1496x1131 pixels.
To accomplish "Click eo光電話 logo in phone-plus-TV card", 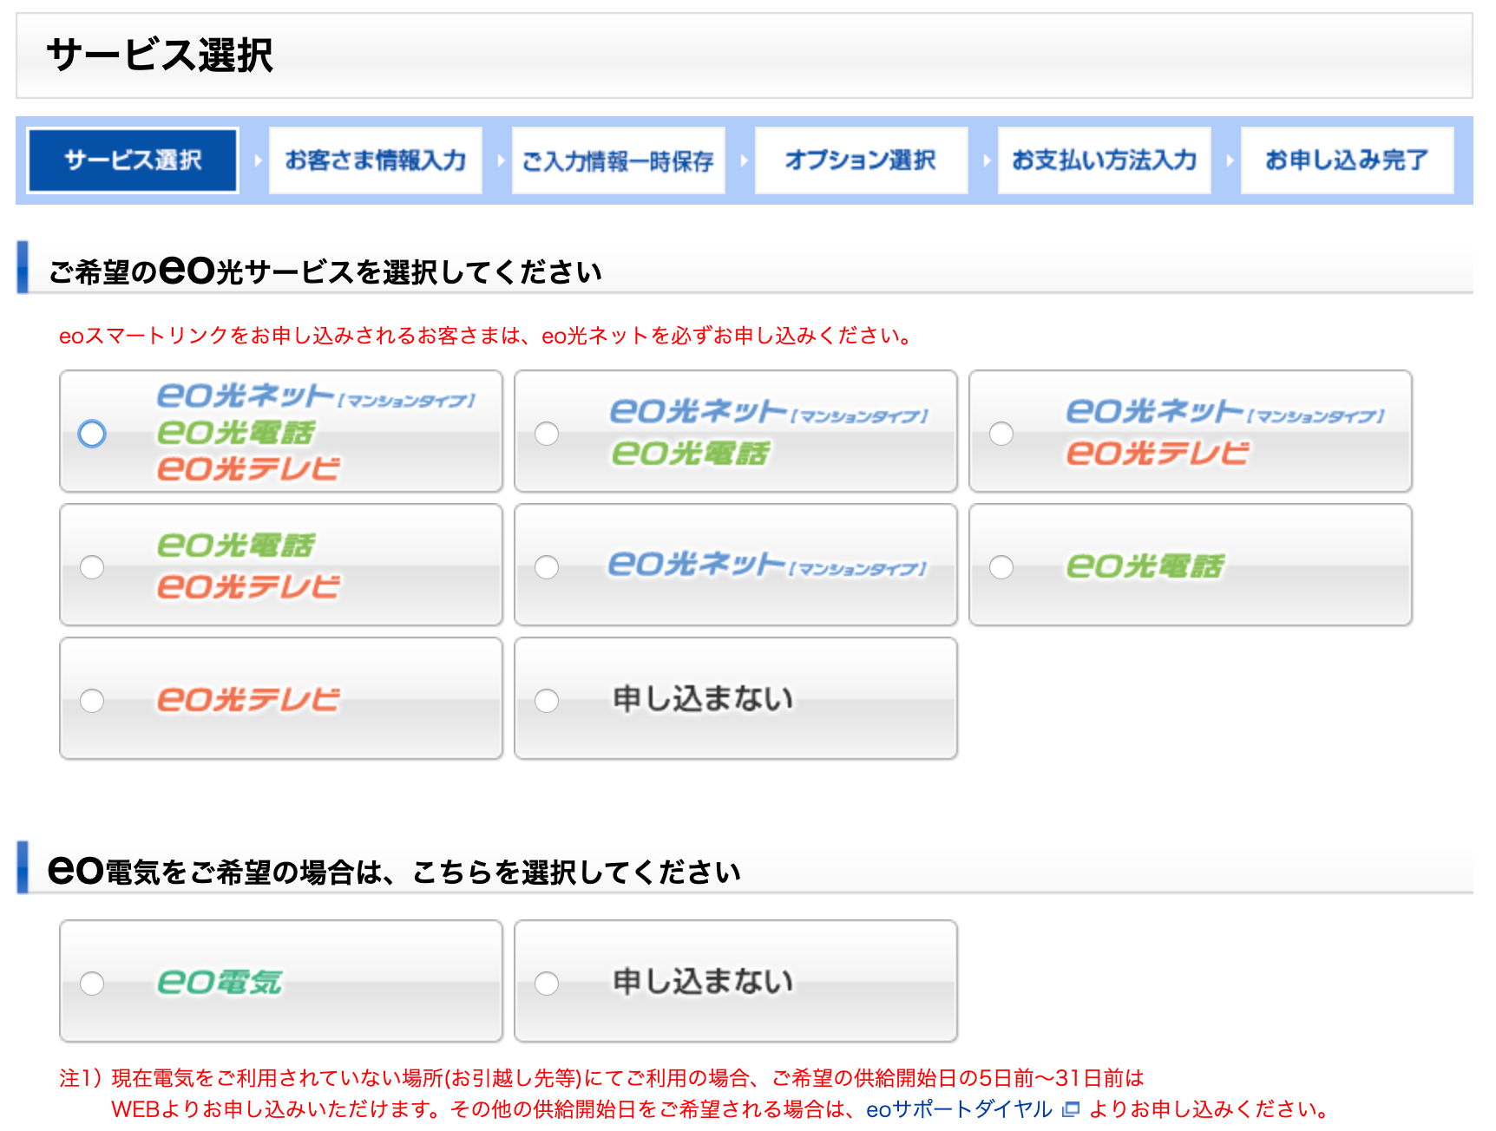I will coord(236,545).
